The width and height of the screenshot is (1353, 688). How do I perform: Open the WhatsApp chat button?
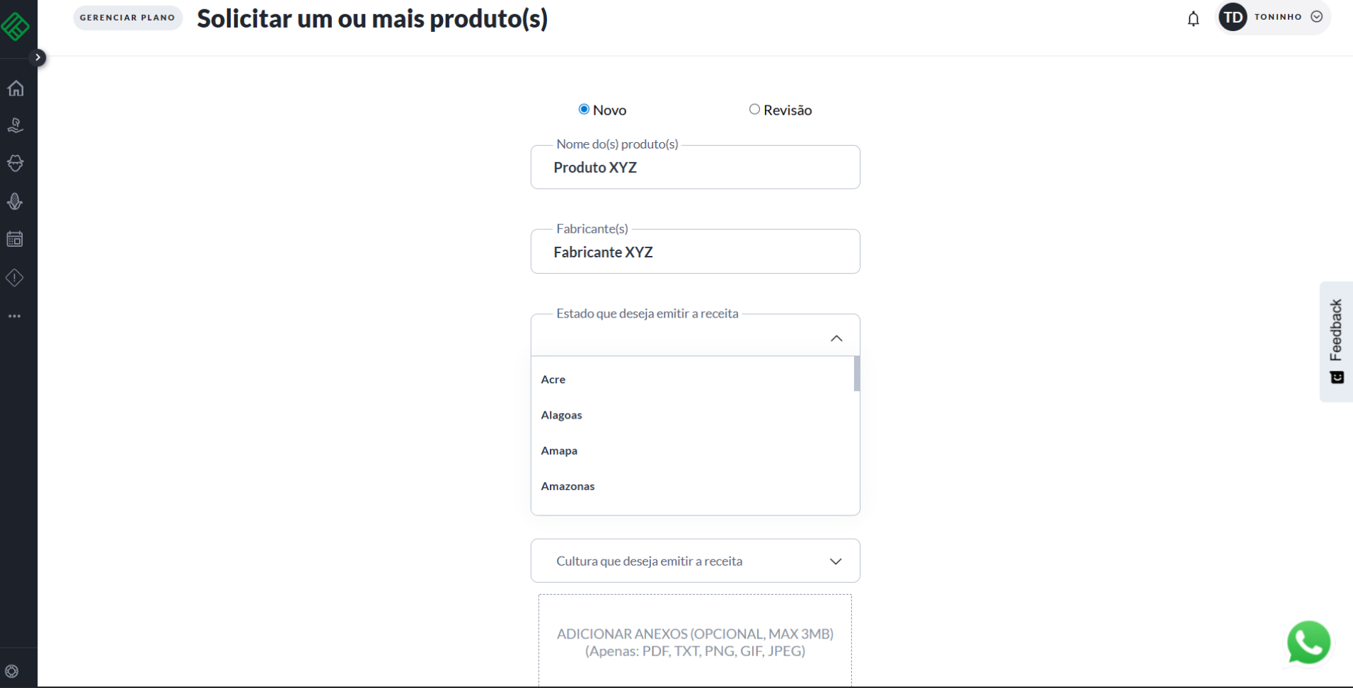pos(1308,643)
